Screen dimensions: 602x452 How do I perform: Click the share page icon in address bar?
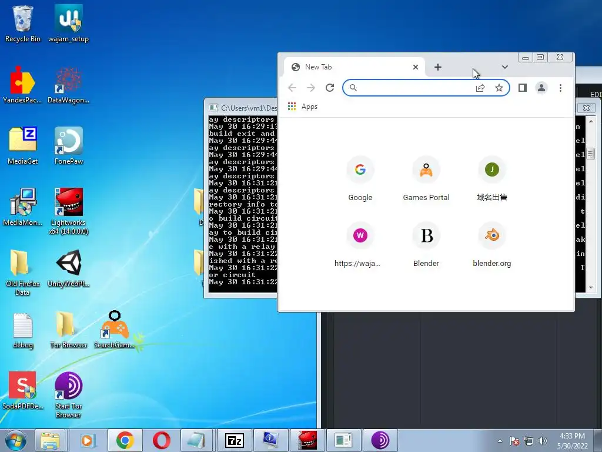click(x=480, y=88)
